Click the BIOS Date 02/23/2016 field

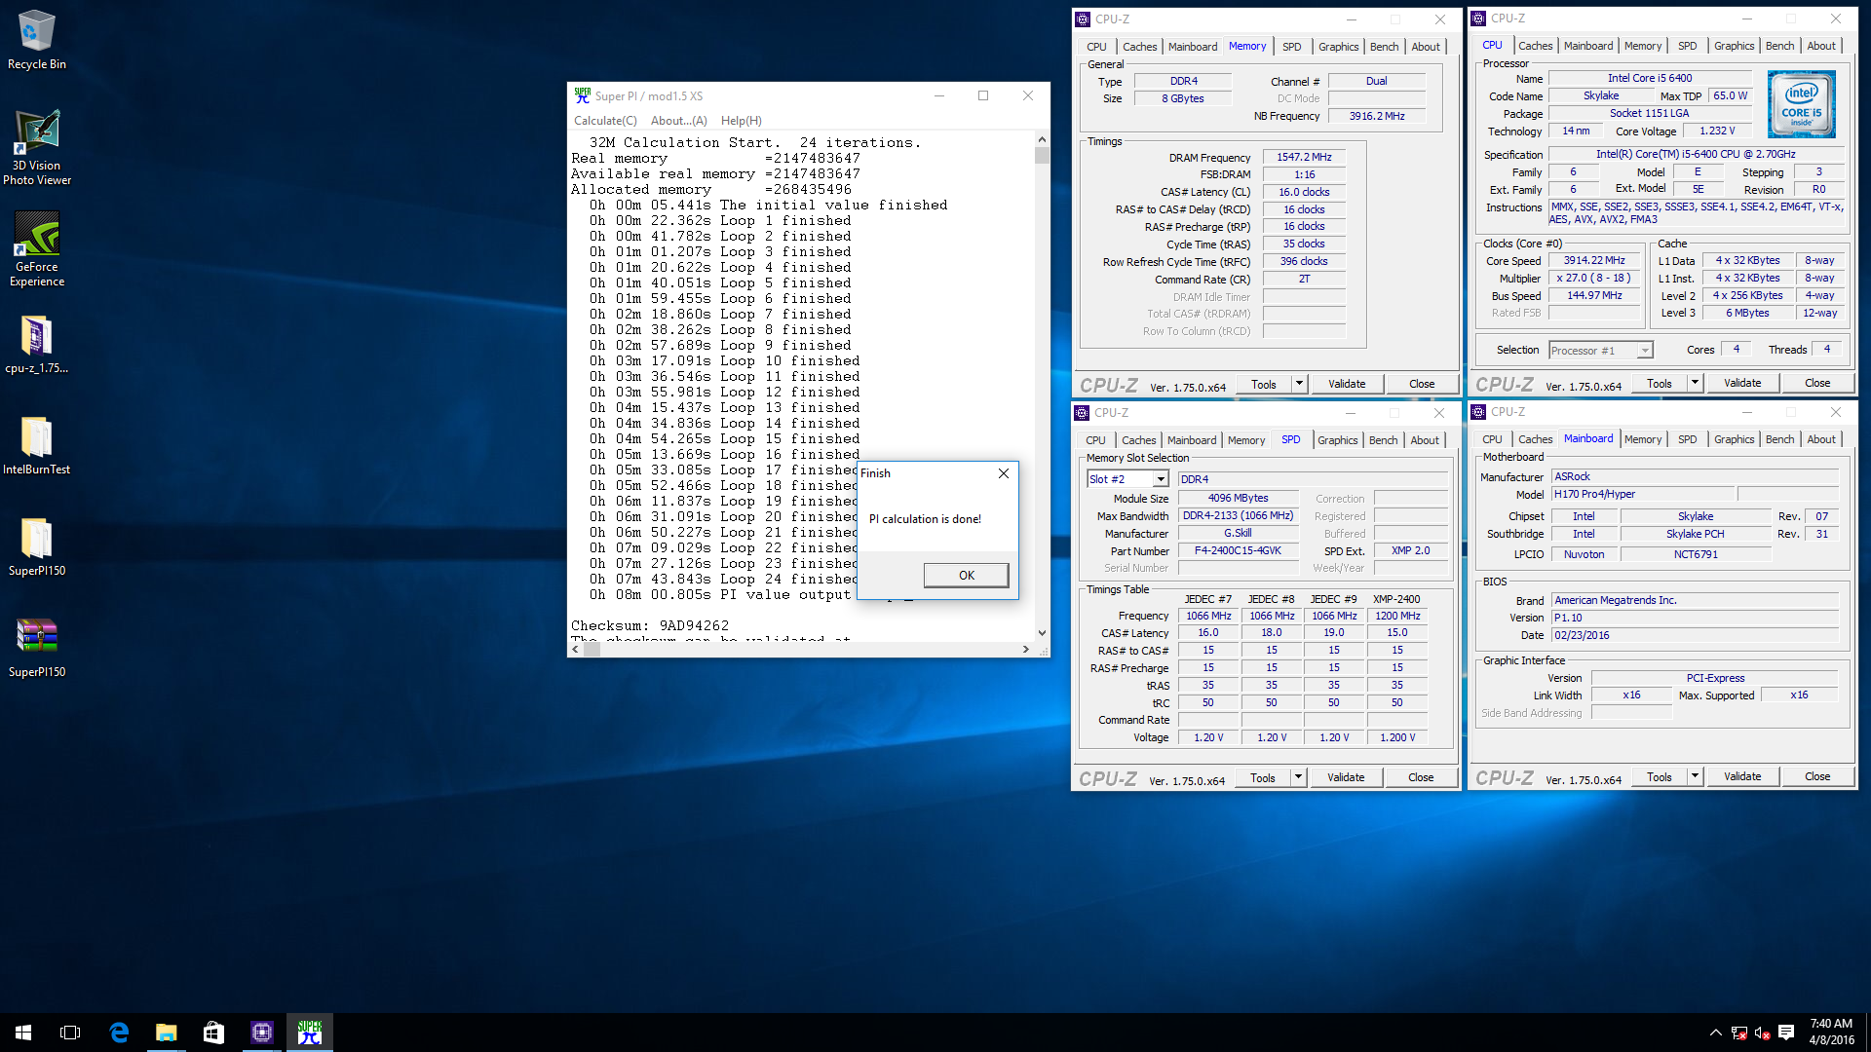click(1695, 635)
